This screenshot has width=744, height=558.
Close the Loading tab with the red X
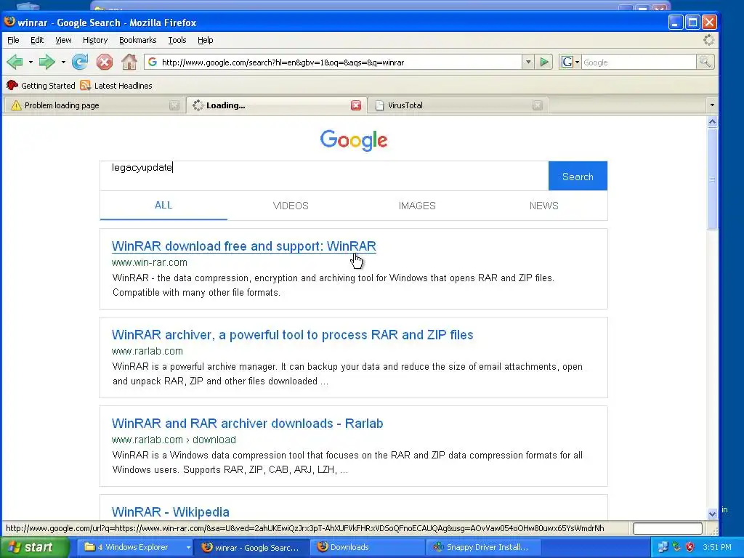(x=356, y=105)
